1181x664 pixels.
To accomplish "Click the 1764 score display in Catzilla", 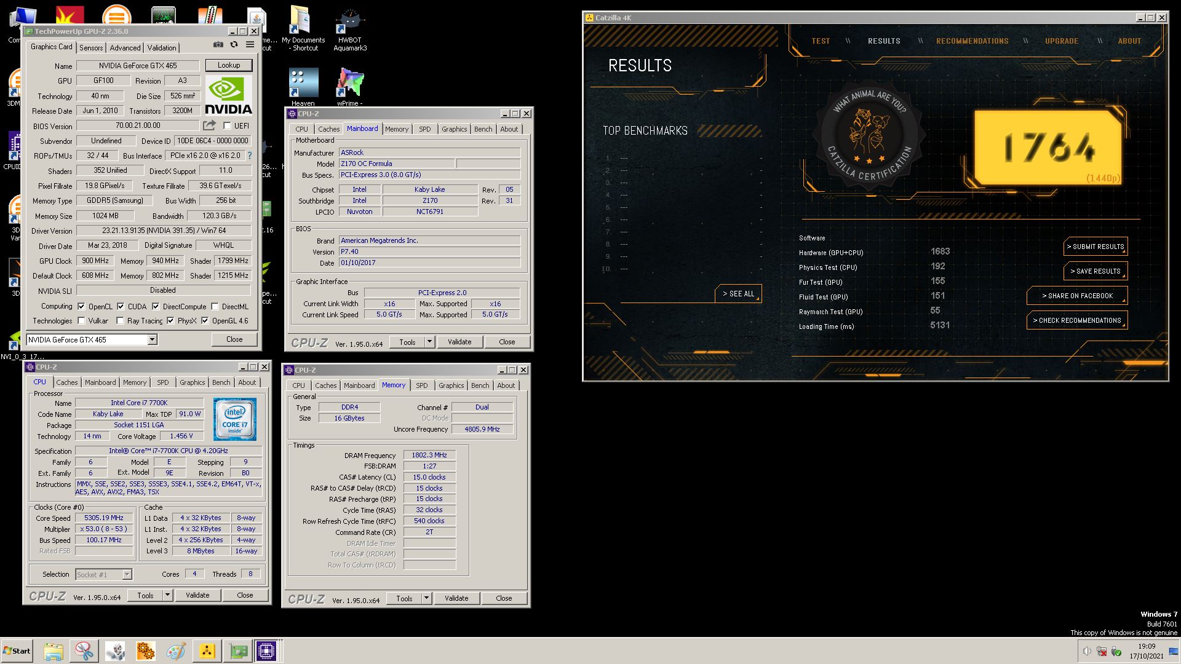I will (1048, 148).
